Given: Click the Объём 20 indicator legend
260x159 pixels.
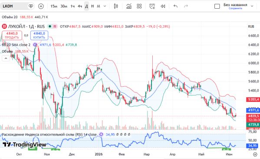Looking at the screenshot, I should point(10,17).
